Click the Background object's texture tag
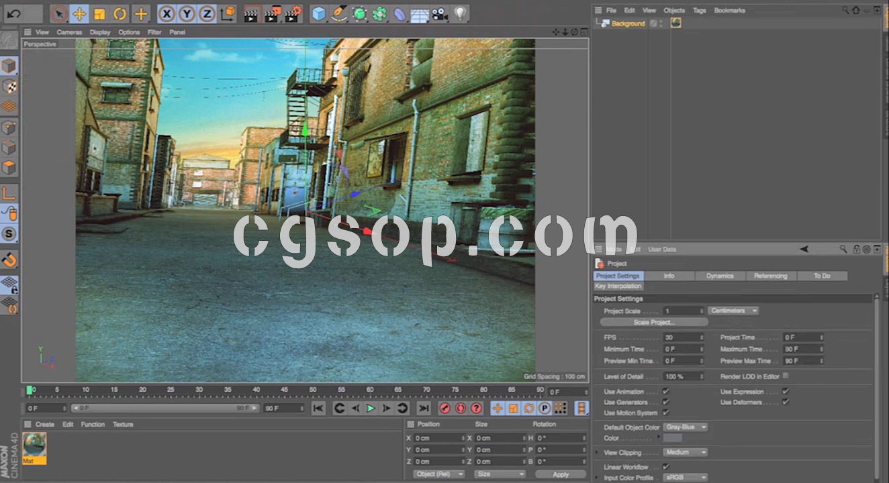This screenshot has height=483, width=889. click(x=675, y=23)
